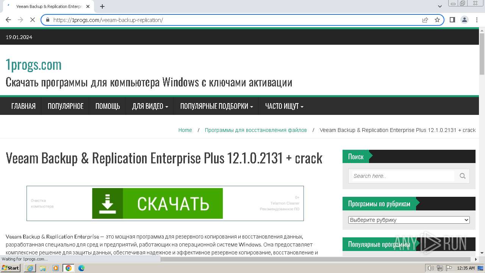Open the ПОМОЩЬ menu item

pos(108,106)
